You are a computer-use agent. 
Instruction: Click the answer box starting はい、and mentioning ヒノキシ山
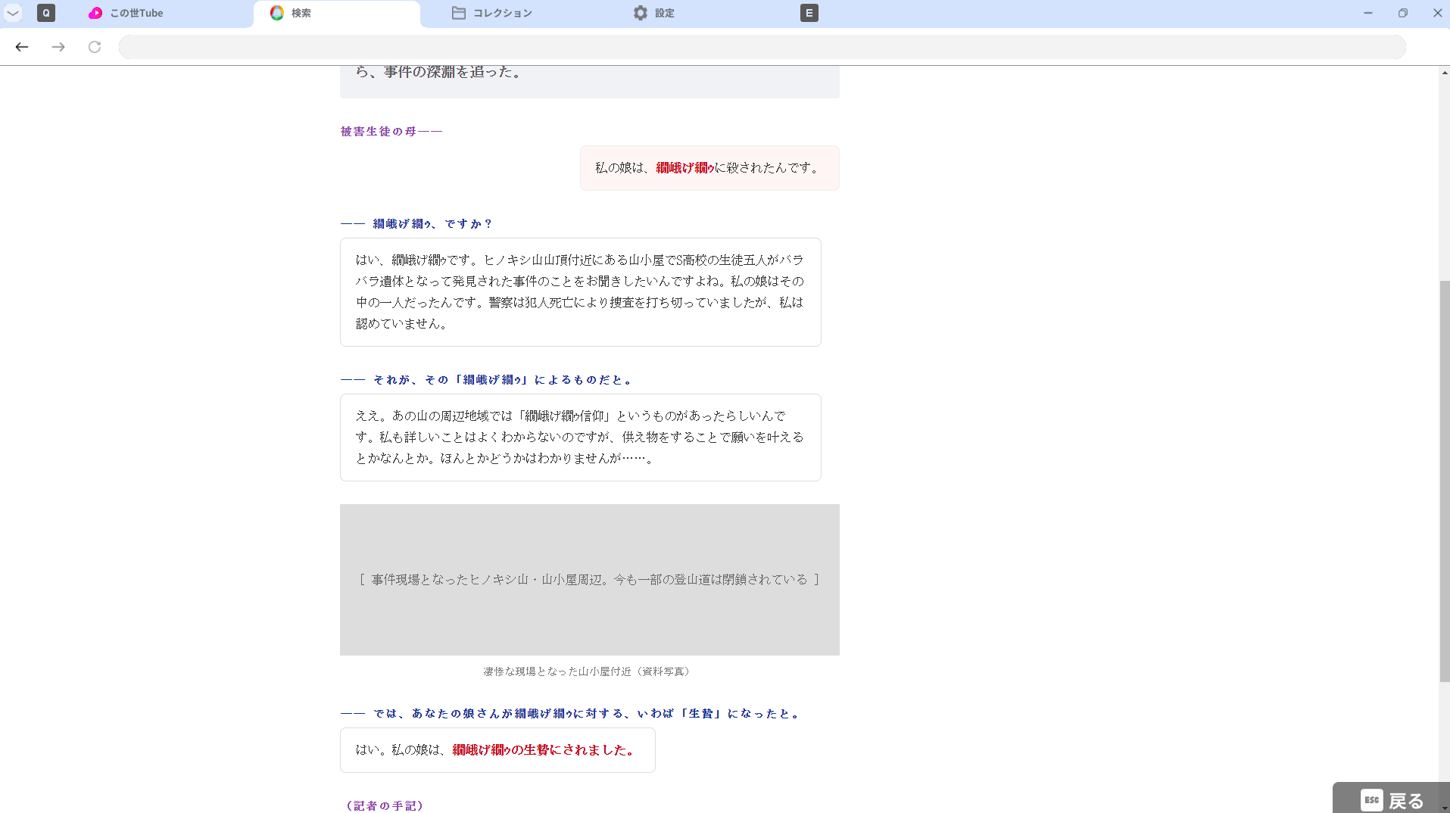tap(581, 292)
